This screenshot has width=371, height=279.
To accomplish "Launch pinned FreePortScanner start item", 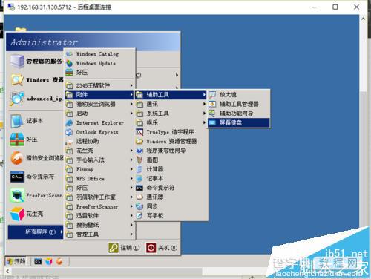I will tap(36, 195).
